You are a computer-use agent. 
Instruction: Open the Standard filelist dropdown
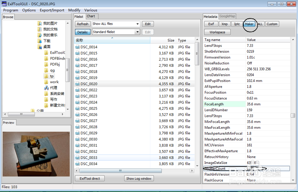pos(116,32)
